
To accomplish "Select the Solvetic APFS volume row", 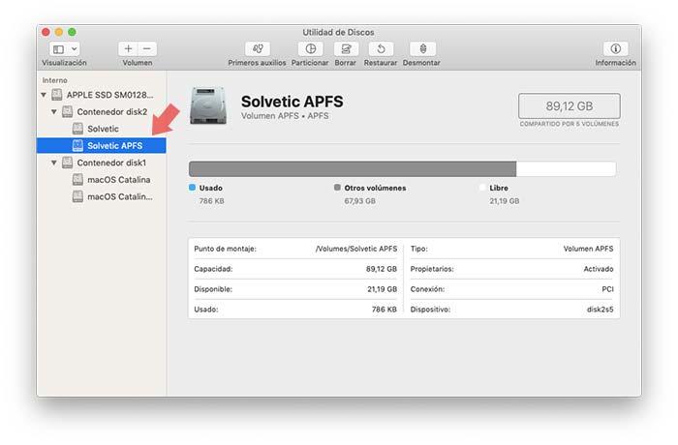I will (x=102, y=146).
